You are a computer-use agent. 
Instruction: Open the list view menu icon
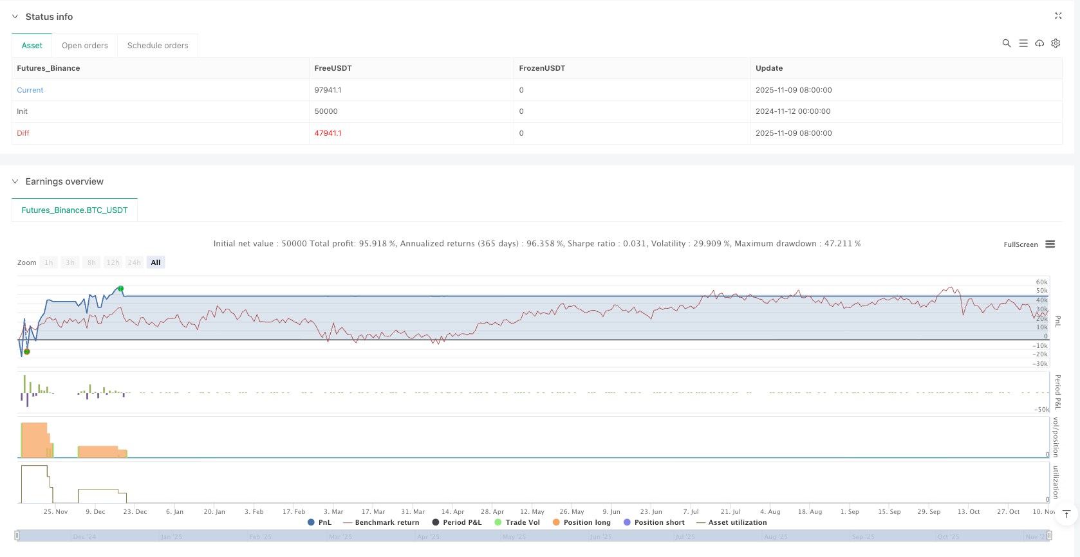pyautogui.click(x=1023, y=44)
